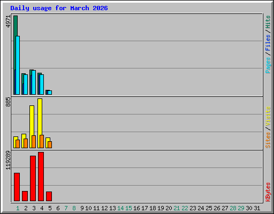Click the red KBytes bar for day 5
This screenshot has height=214, width=274.
49,196
